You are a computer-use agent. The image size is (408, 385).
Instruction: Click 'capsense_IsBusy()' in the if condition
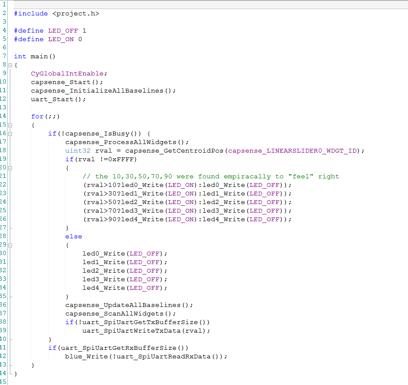click(103, 133)
